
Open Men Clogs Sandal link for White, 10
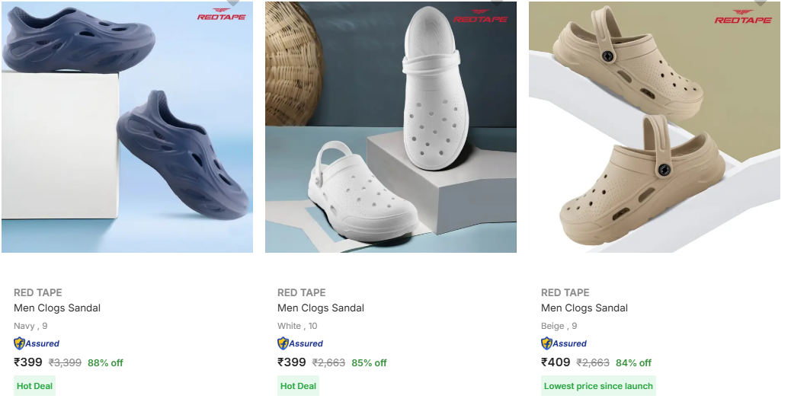[x=321, y=308]
